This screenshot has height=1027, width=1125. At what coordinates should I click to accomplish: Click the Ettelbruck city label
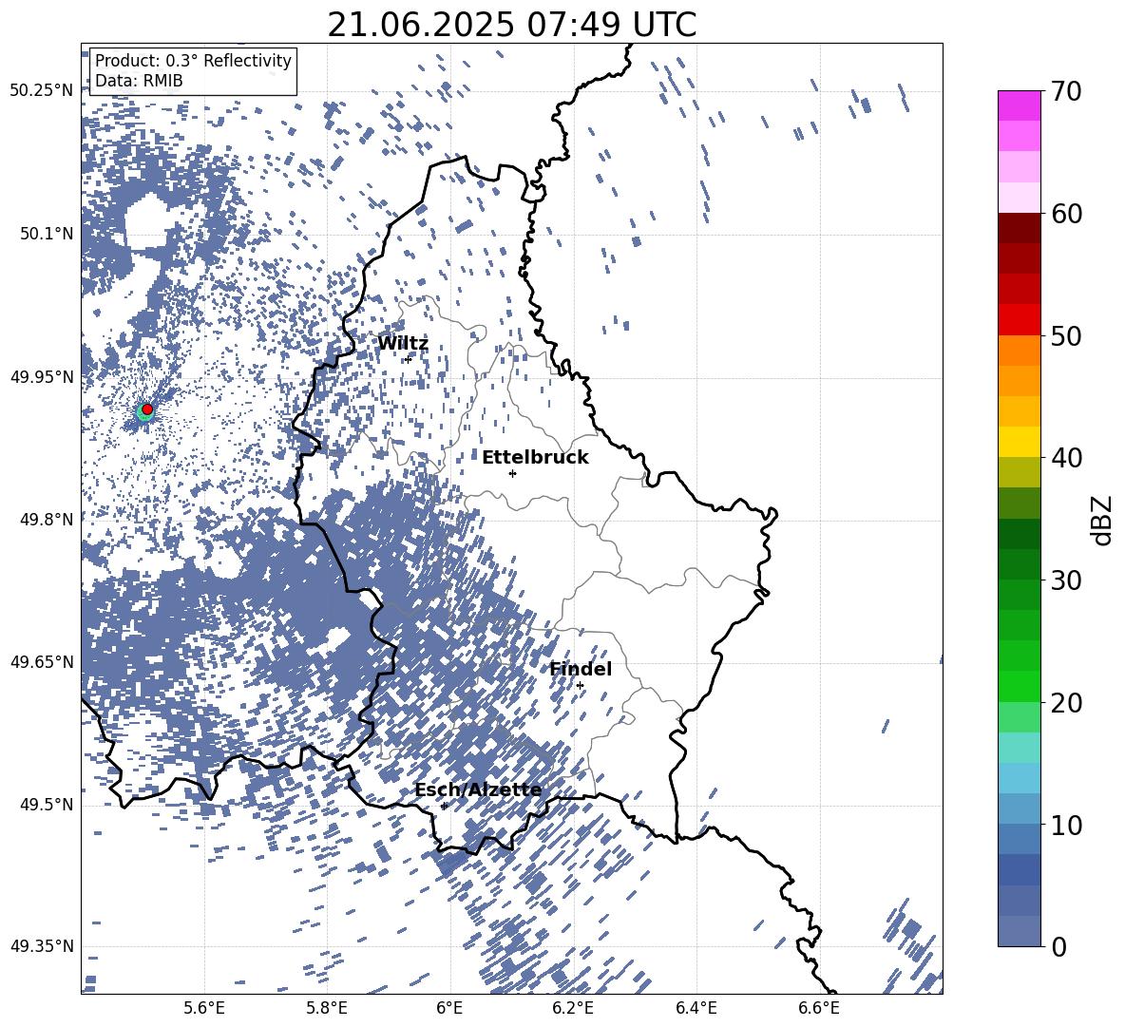[535, 458]
